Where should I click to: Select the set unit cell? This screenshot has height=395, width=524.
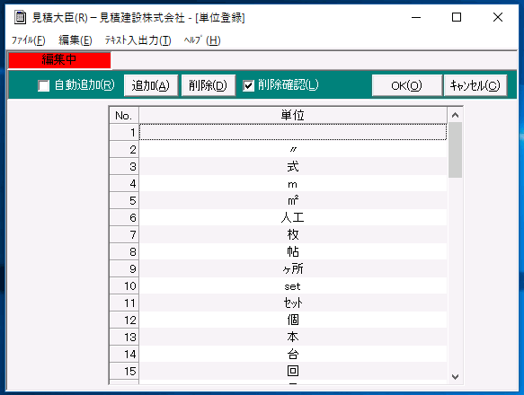pos(293,285)
